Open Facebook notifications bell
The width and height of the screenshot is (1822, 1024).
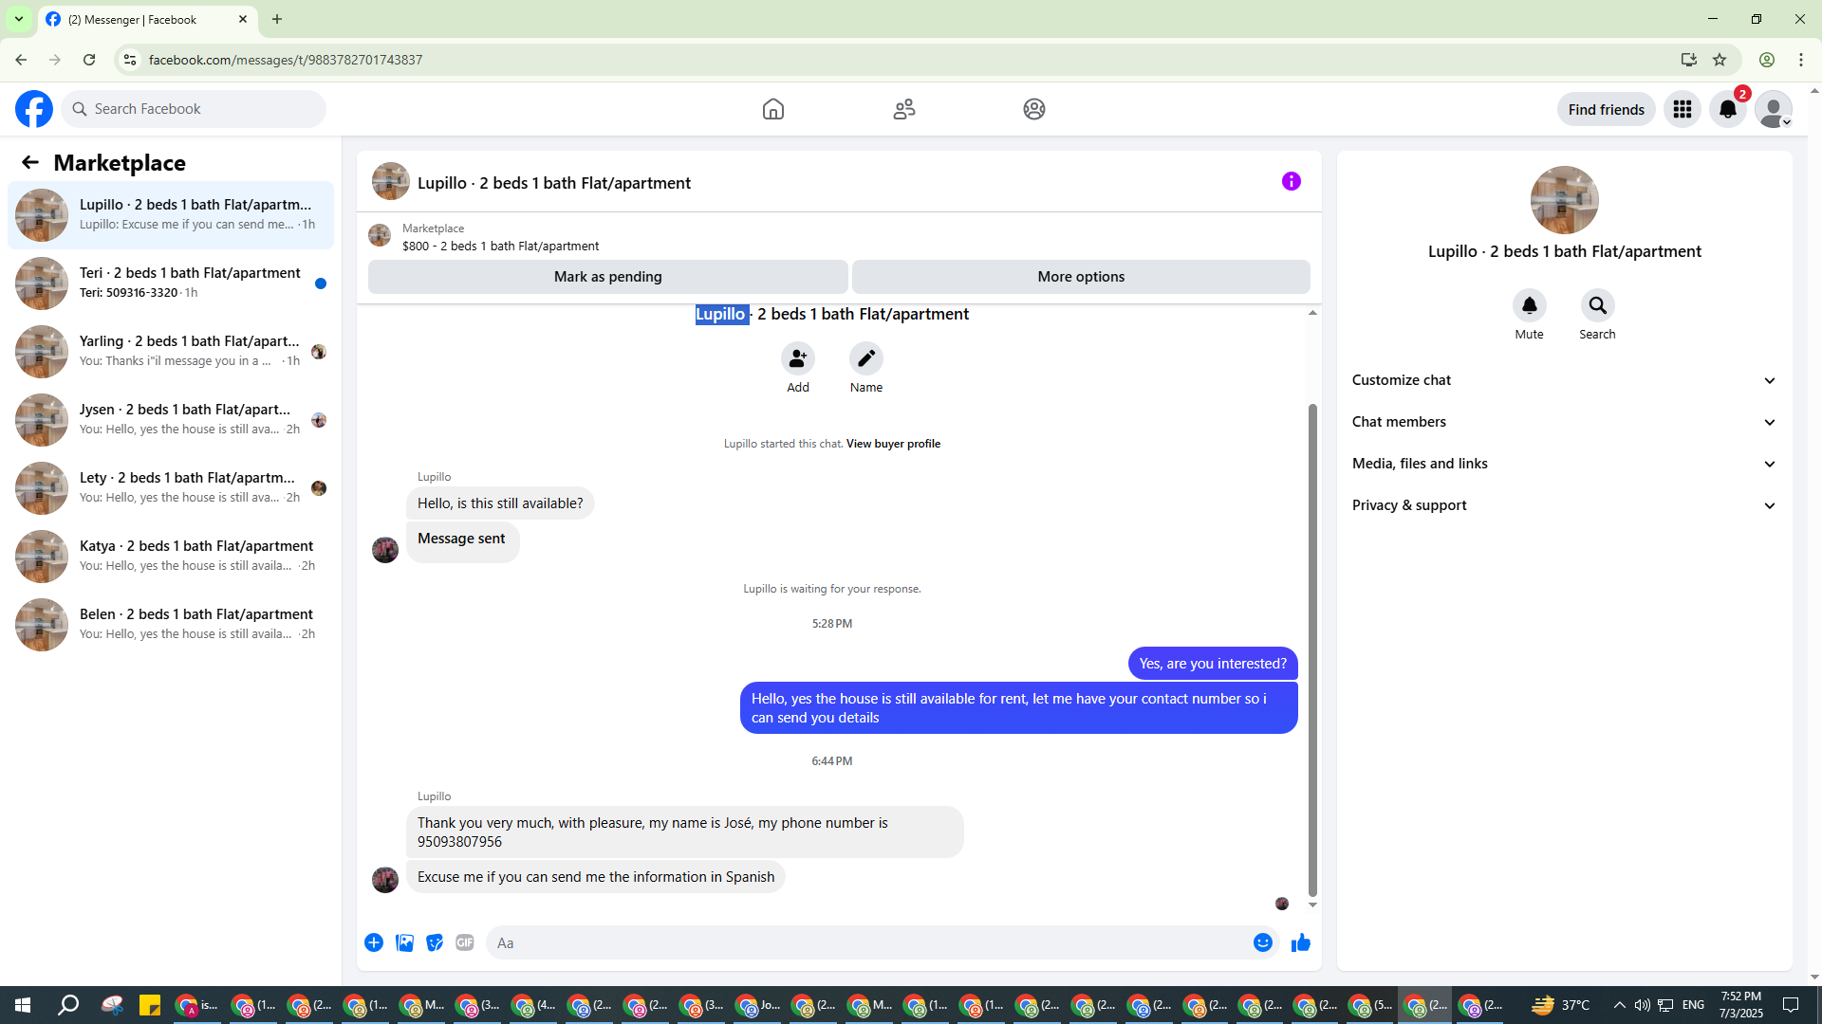[1727, 109]
